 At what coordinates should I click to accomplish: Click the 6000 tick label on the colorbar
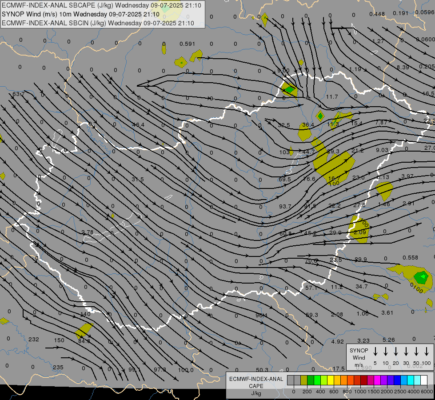click(x=427, y=392)
